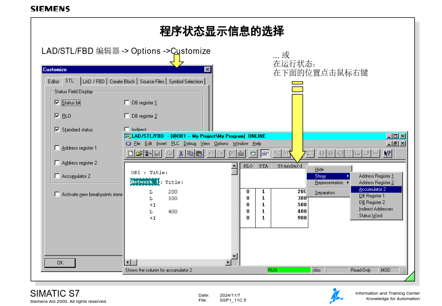Enable the Address register 2 checkbox
The height and width of the screenshot is (306, 442).
[x=57, y=163]
